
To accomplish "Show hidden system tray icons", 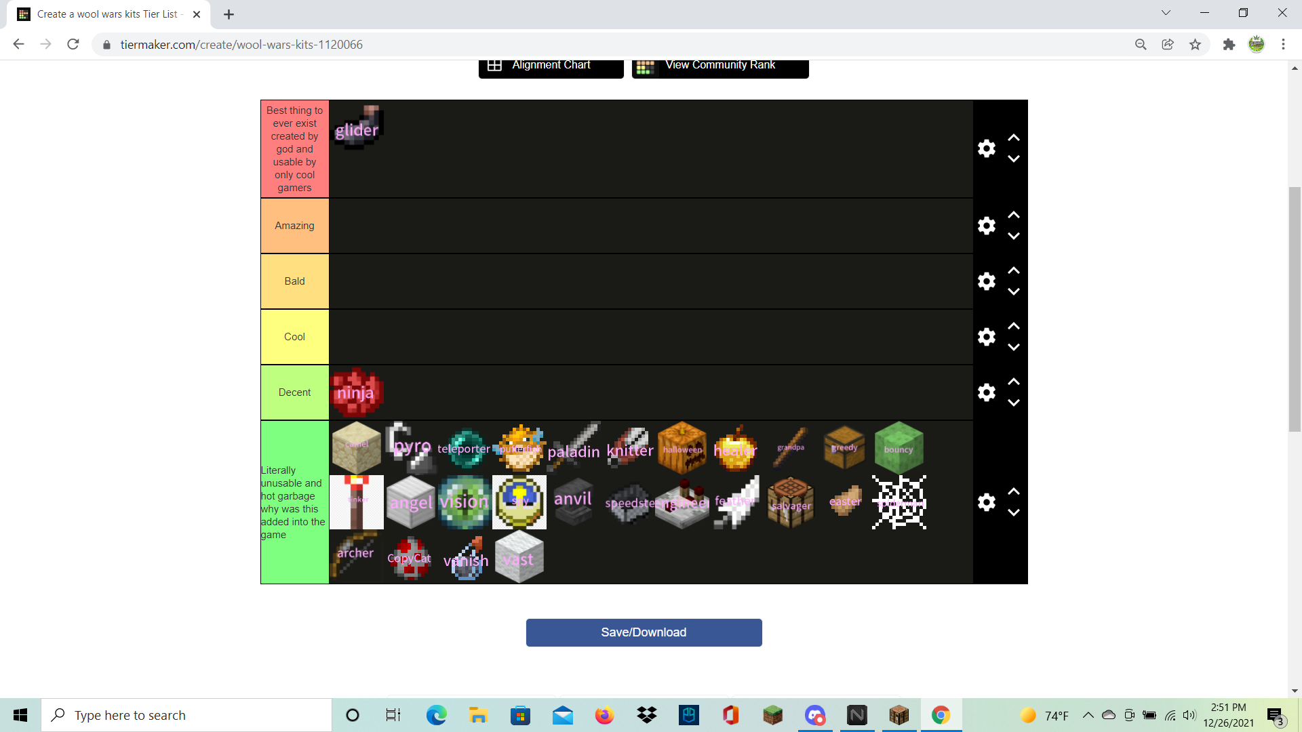I will click(1088, 715).
